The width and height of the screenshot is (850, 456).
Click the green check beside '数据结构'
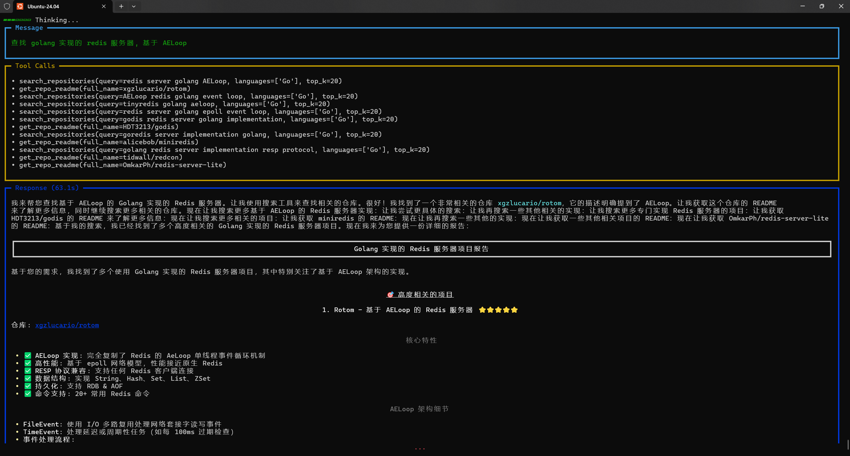[x=28, y=379]
